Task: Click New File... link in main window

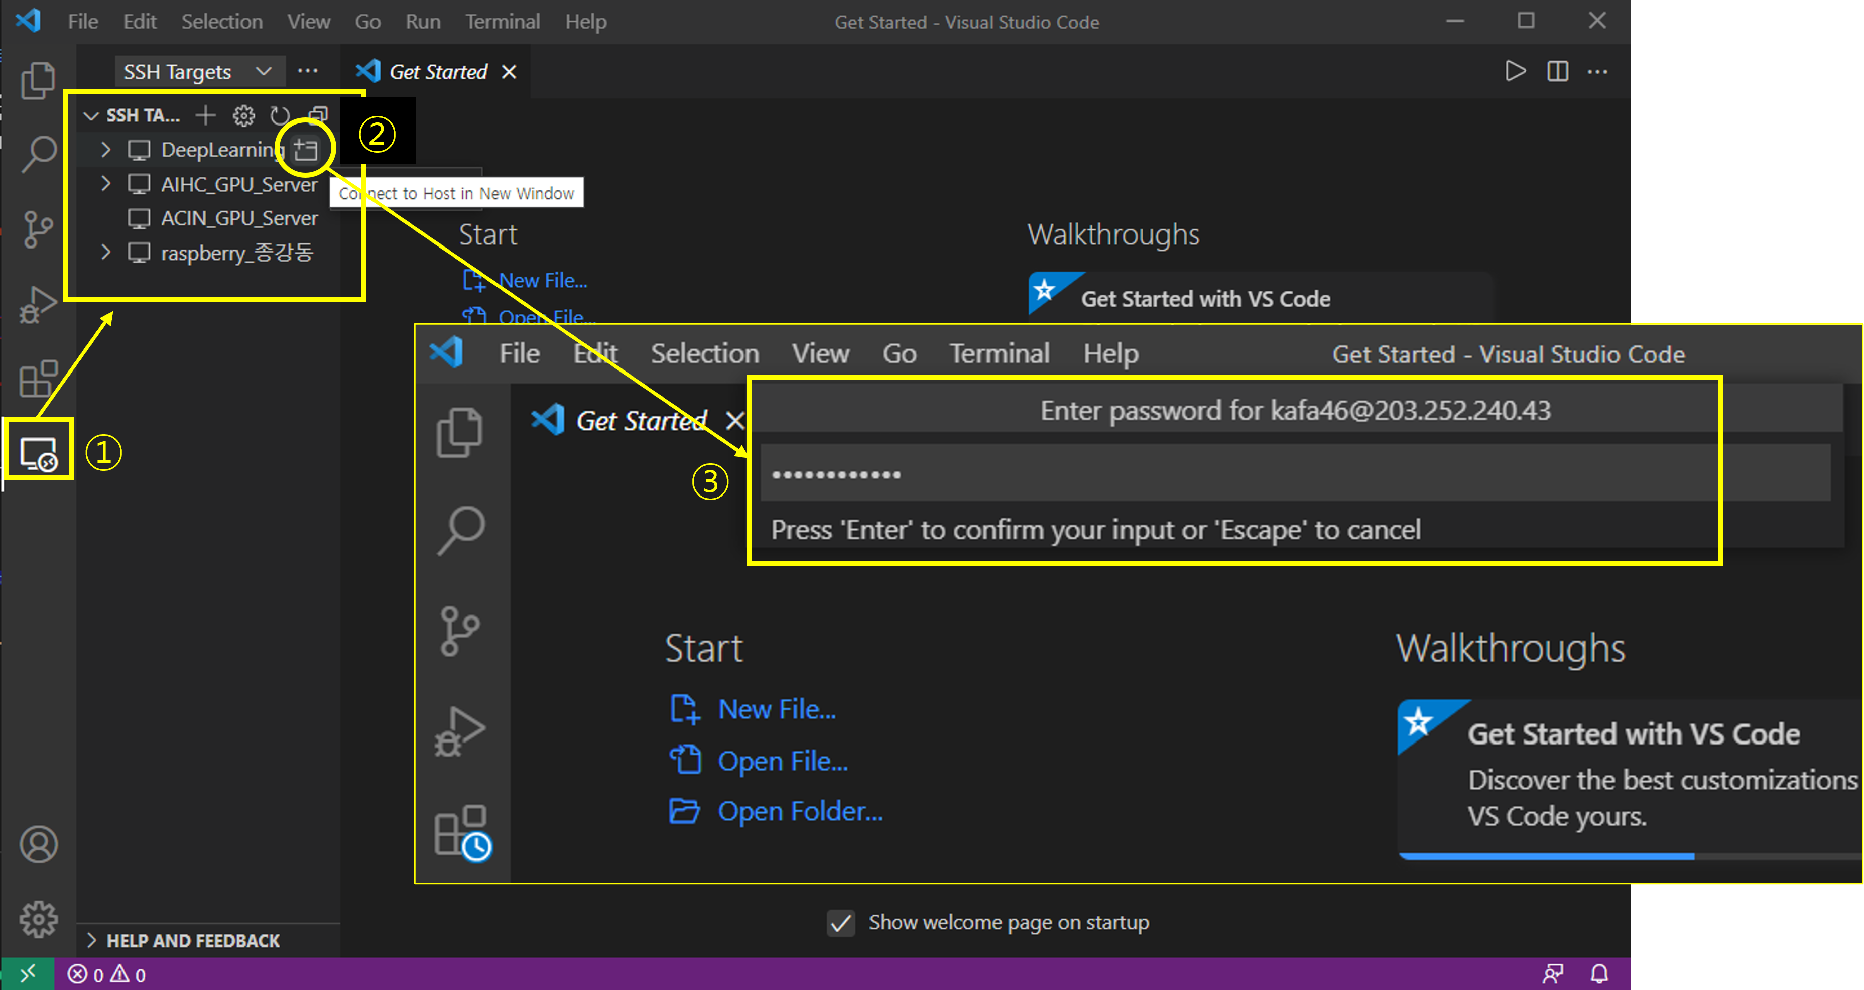Action: tap(543, 280)
